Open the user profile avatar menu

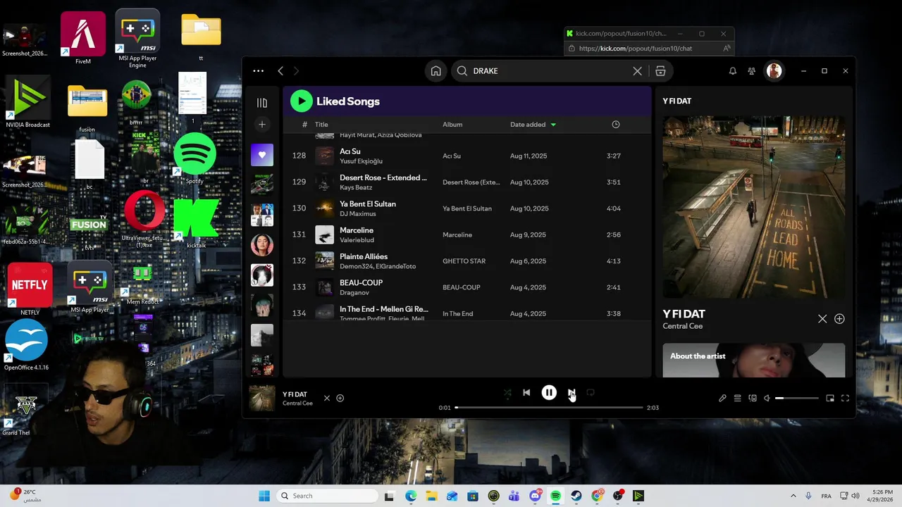[x=774, y=71]
